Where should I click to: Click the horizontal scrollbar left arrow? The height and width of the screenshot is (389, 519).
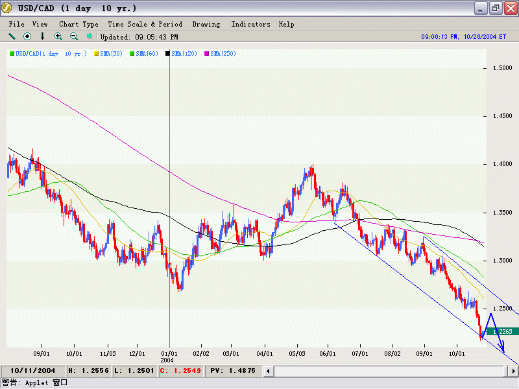(267, 371)
